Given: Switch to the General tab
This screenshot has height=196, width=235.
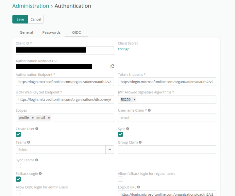Looking at the screenshot, I should (x=26, y=32).
